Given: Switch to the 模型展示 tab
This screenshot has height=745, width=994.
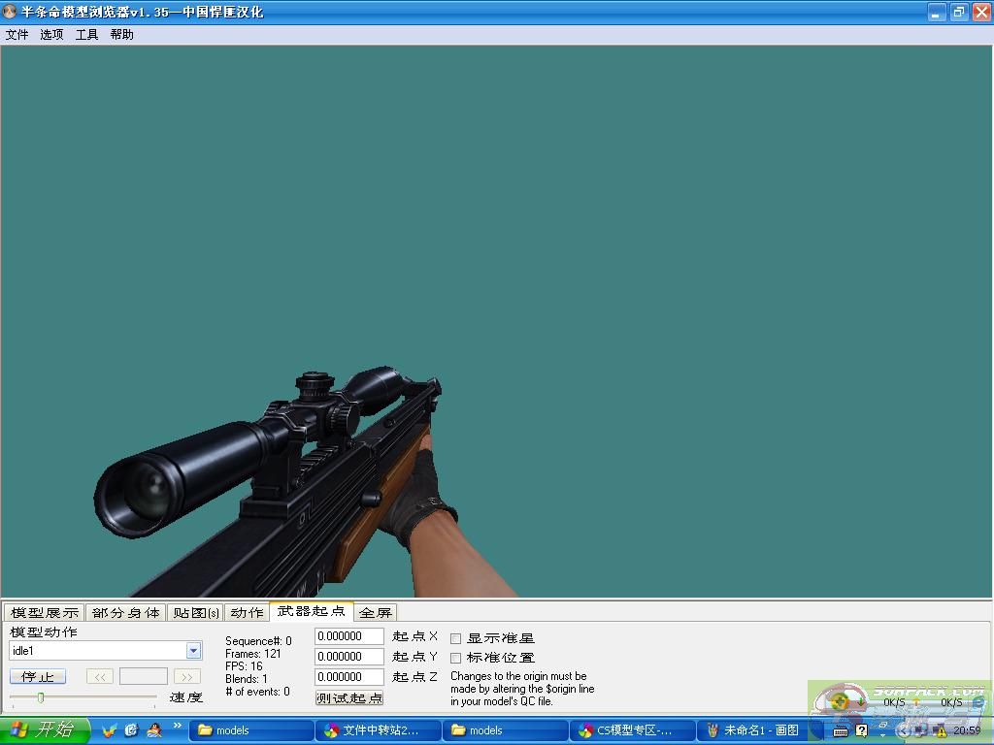Looking at the screenshot, I should [x=45, y=612].
